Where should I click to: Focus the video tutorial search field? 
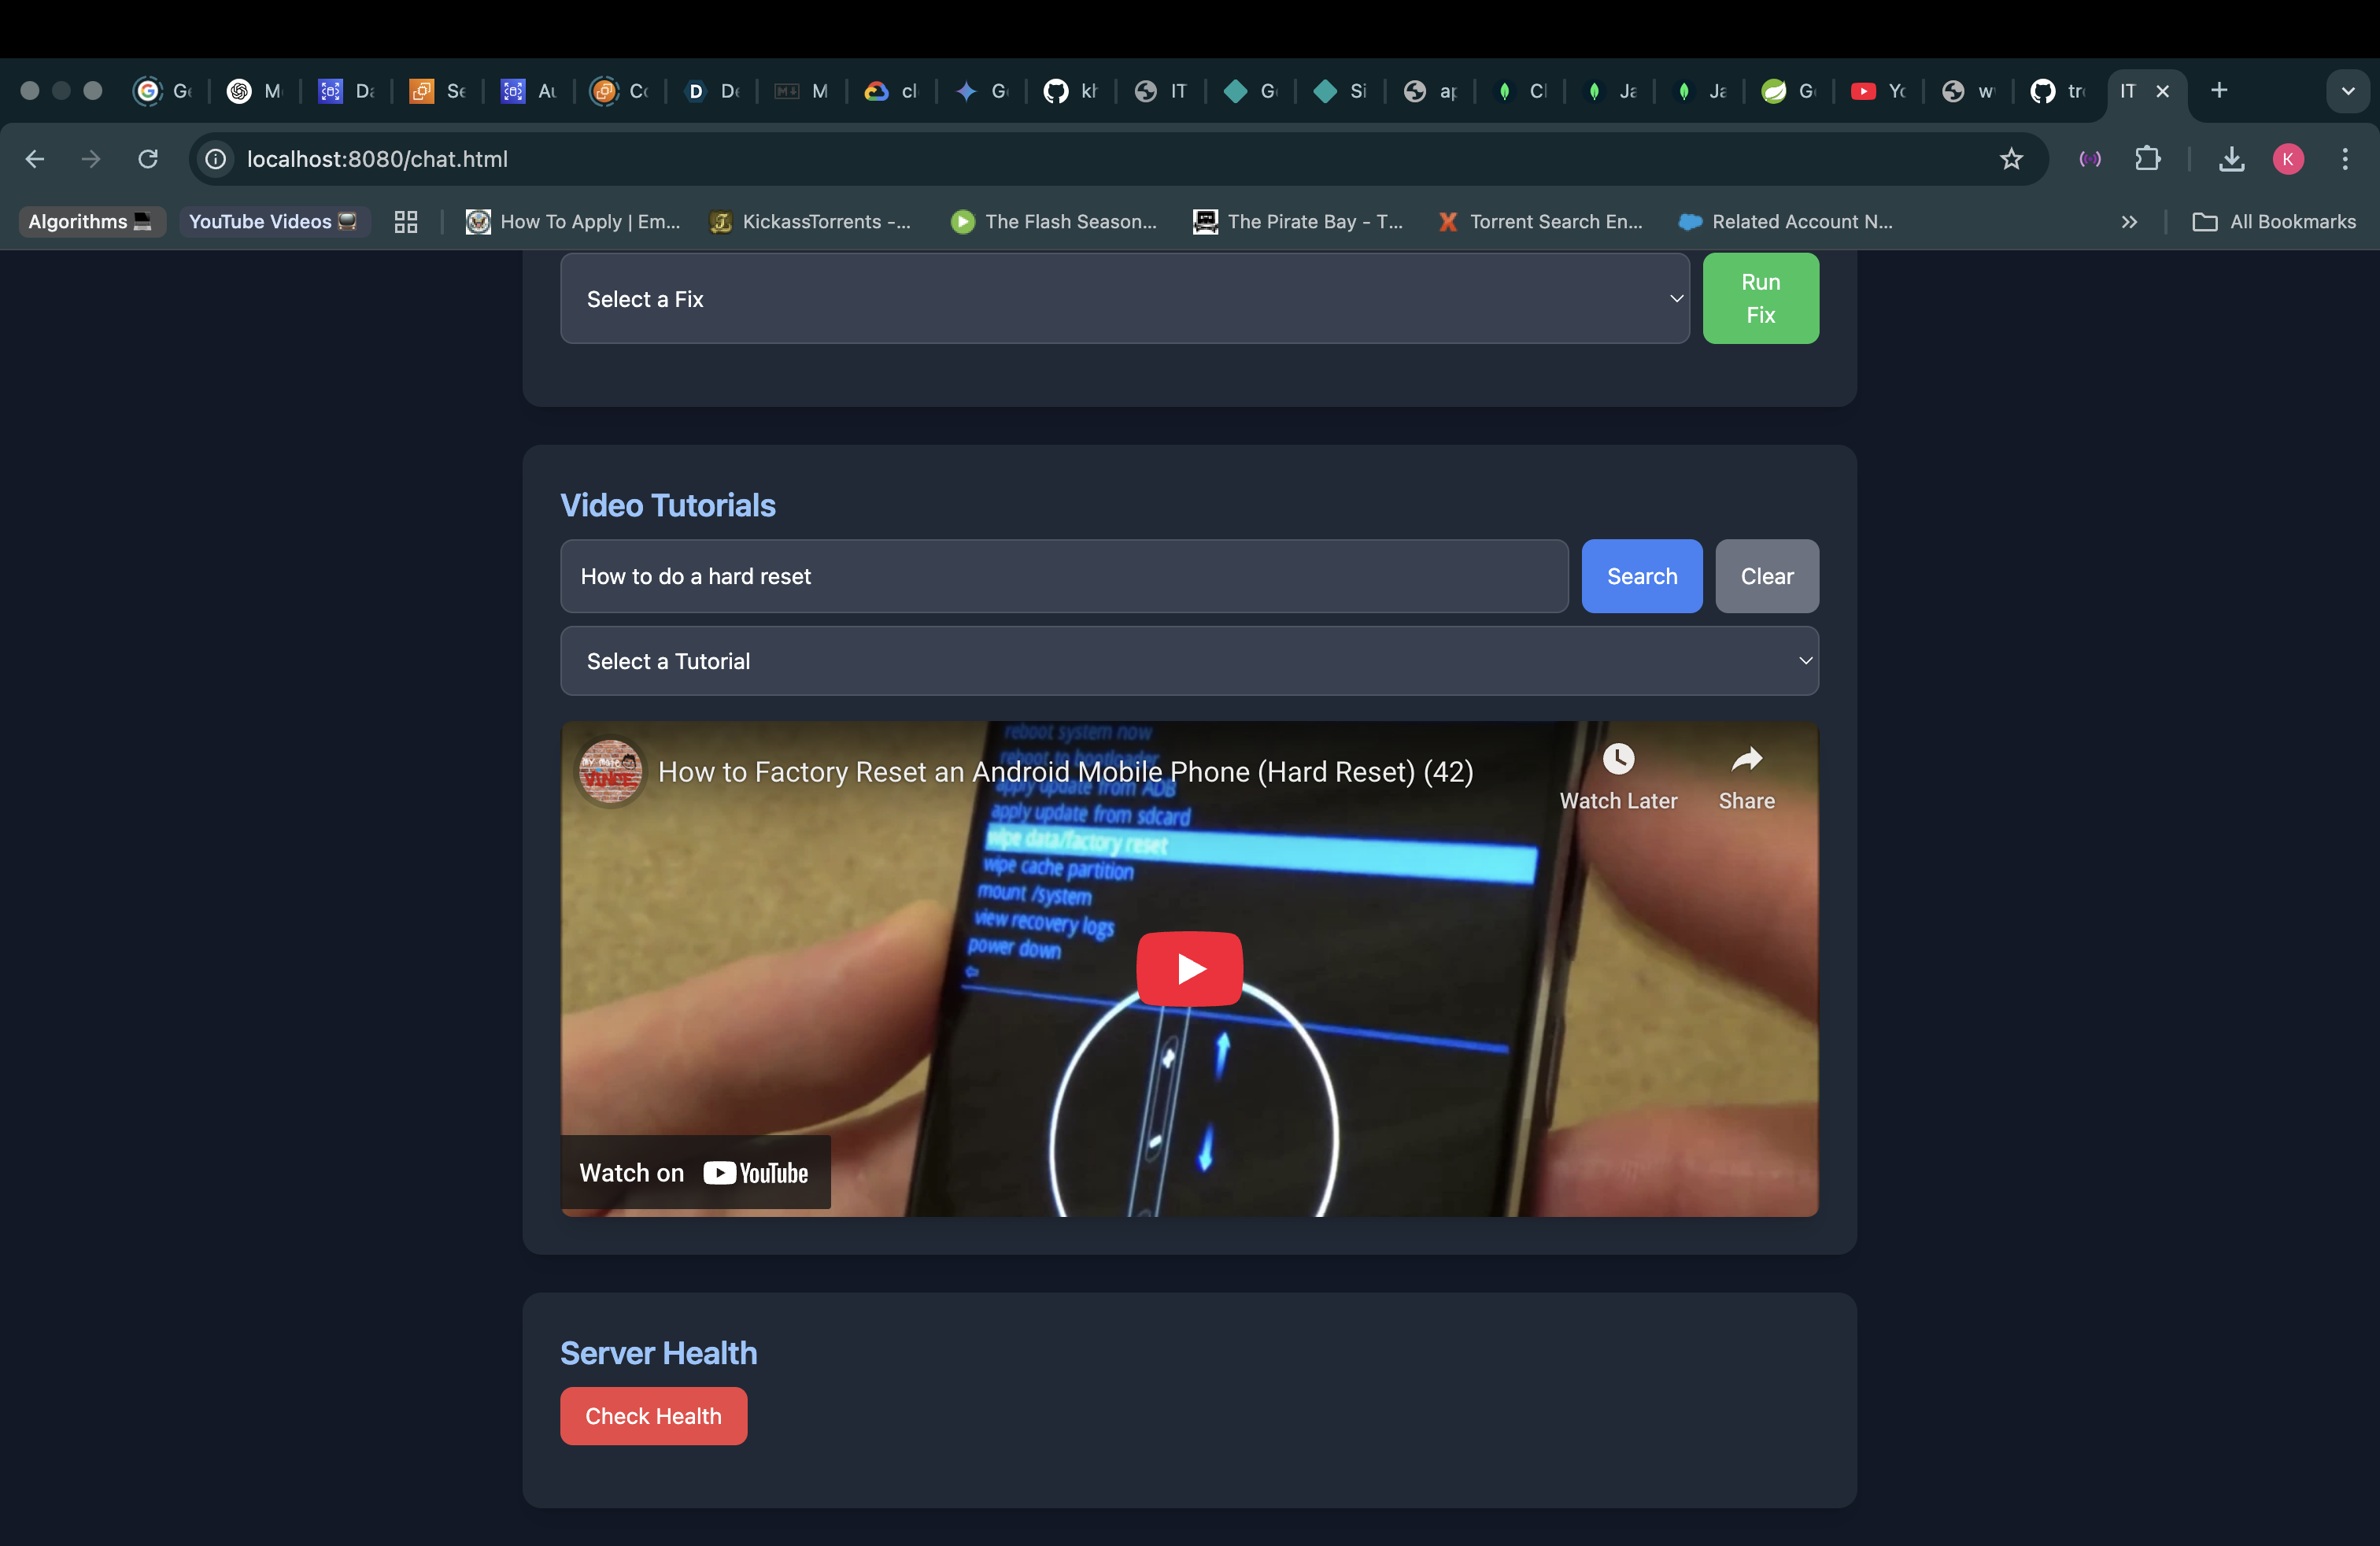1063,576
